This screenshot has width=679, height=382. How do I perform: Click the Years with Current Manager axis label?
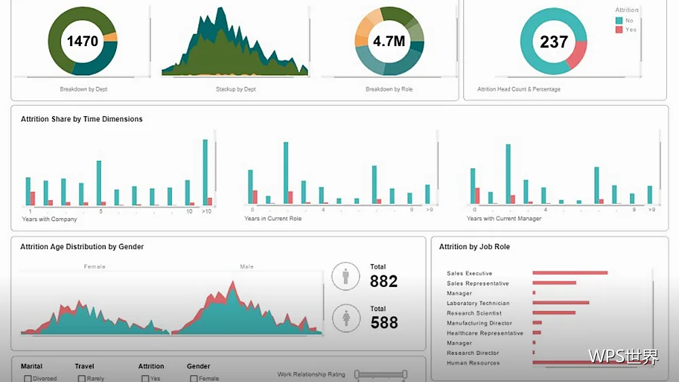[x=504, y=218]
